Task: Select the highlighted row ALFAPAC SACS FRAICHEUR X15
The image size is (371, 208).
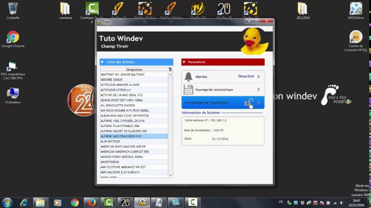Action: 134,136
